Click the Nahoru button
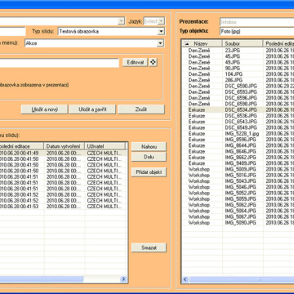This screenshot has height=294, width=294. click(149, 147)
